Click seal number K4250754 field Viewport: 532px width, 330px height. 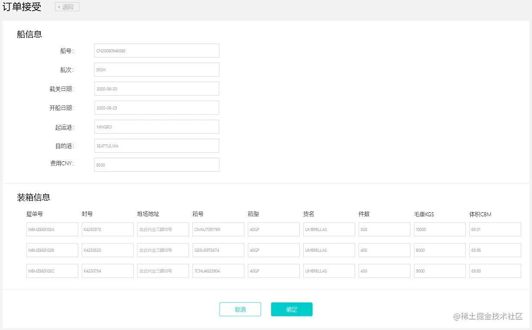(x=108, y=271)
